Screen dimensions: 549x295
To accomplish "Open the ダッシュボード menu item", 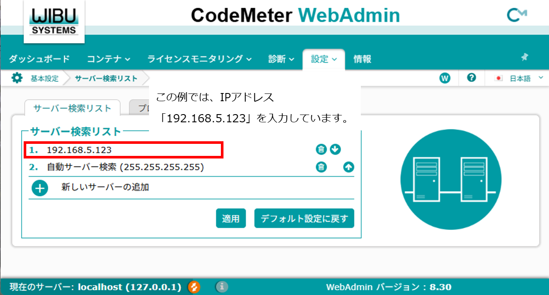I will 39,59.
